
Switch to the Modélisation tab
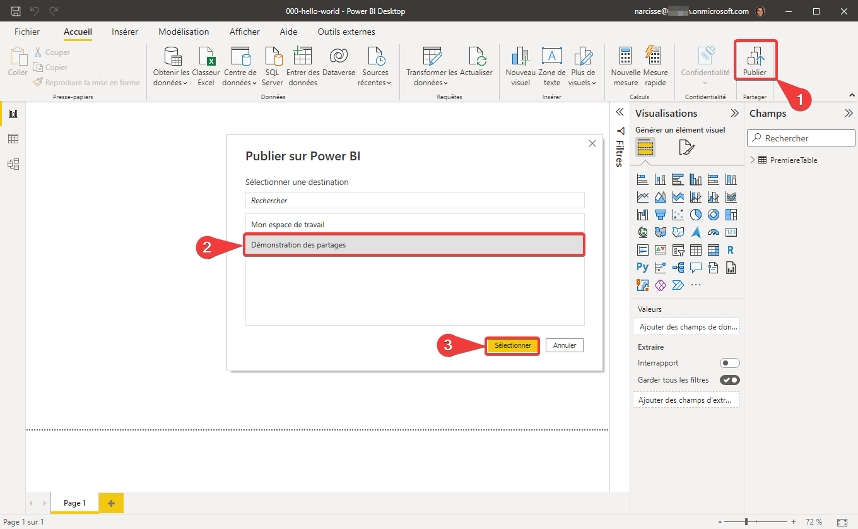184,32
